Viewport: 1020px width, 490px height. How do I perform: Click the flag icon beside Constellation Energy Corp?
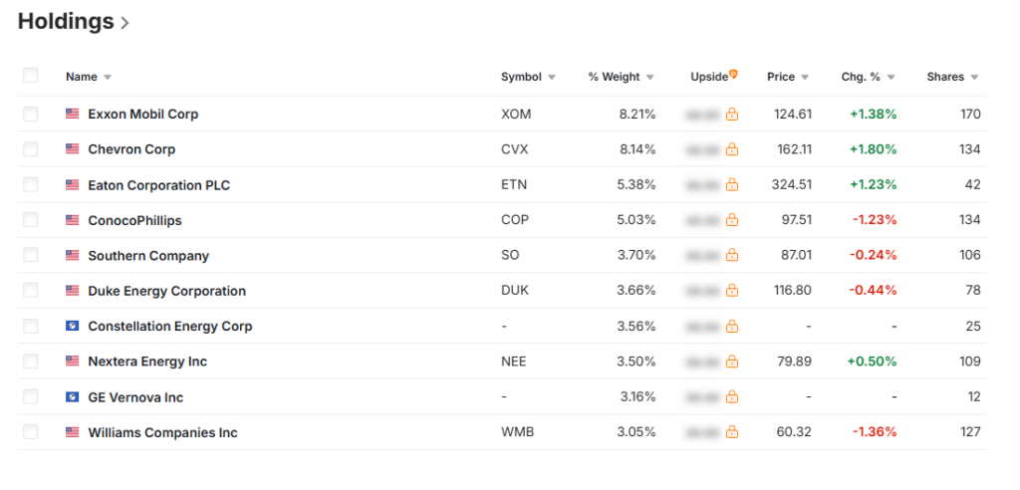click(72, 327)
